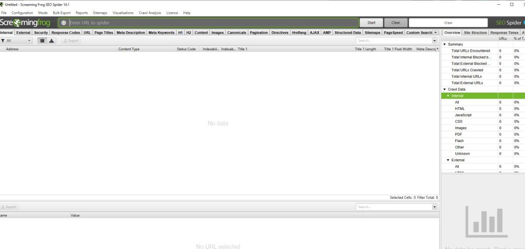Click the lower pane Export button
Viewport: 525px width, 249px height.
(9, 207)
